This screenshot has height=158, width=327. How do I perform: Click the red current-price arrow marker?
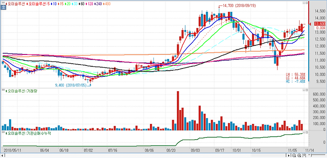pyautogui.click(x=310, y=24)
